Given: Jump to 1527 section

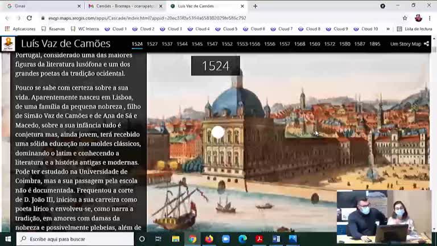Looking at the screenshot, I should [152, 44].
